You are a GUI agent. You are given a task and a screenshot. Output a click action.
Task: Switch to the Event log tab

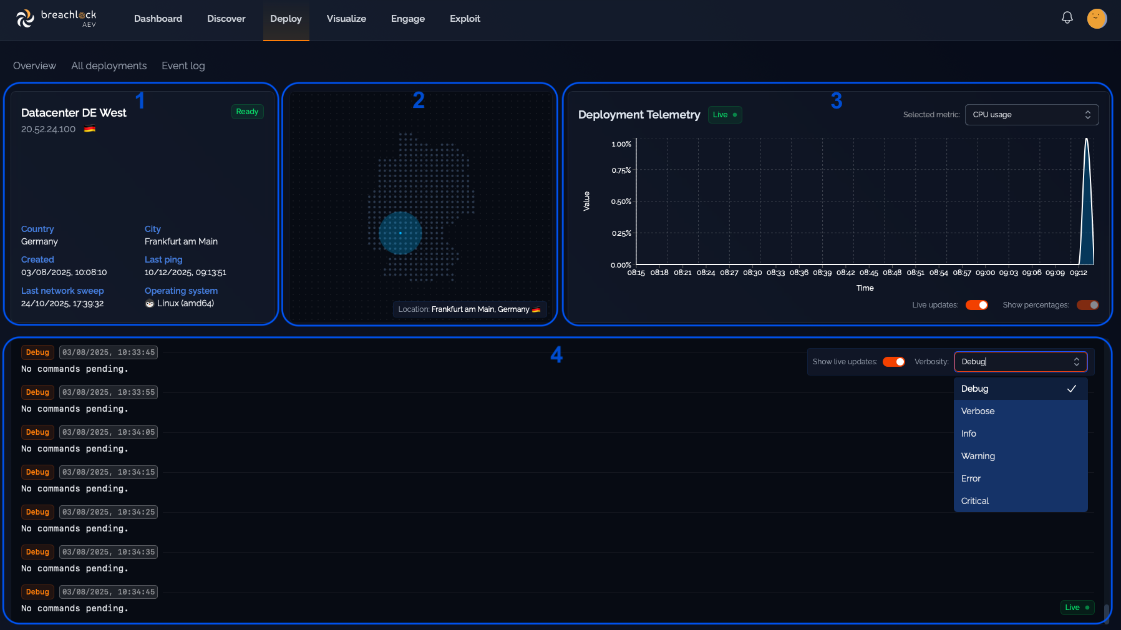click(183, 65)
